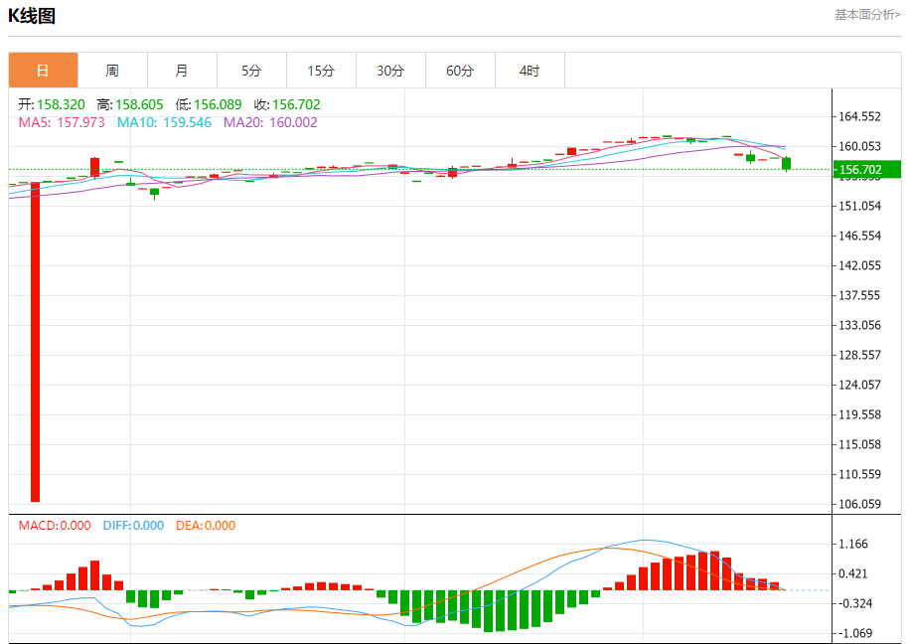The width and height of the screenshot is (910, 644).
Task: Click the 164.552 price axis label
Action: click(859, 116)
